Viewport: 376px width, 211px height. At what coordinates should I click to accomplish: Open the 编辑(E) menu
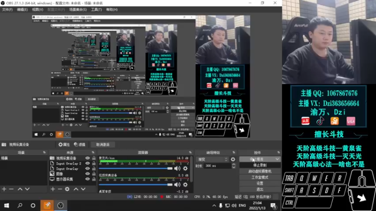pyautogui.click(x=22, y=9)
